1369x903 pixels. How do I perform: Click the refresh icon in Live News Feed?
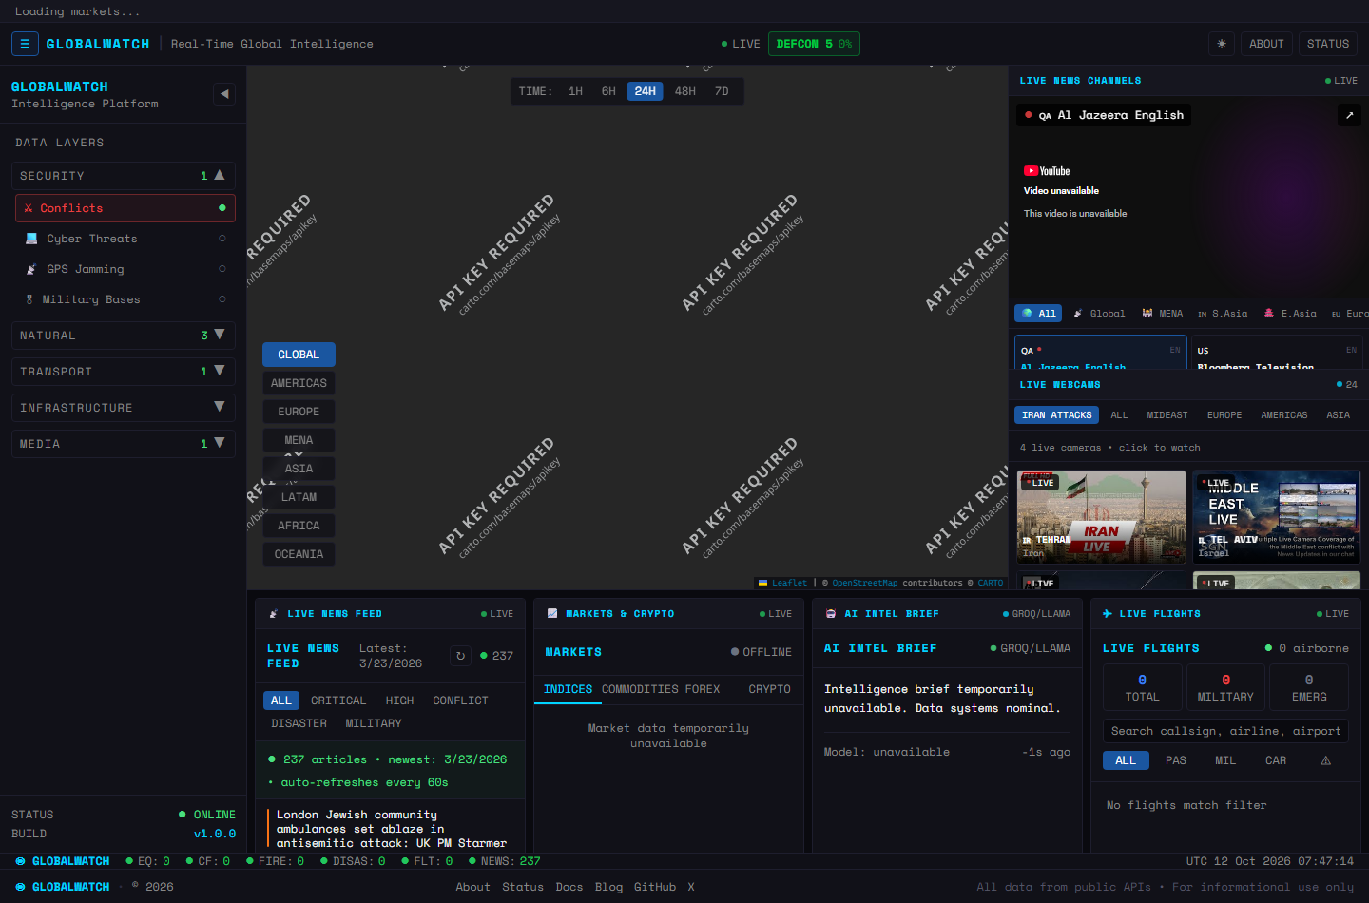461,656
